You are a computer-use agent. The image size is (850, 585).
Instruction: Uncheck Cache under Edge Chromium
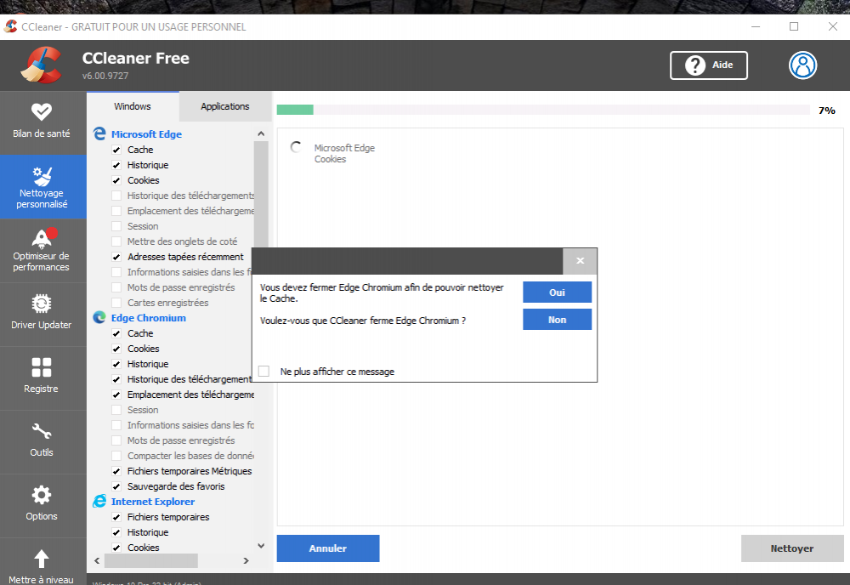pyautogui.click(x=116, y=333)
